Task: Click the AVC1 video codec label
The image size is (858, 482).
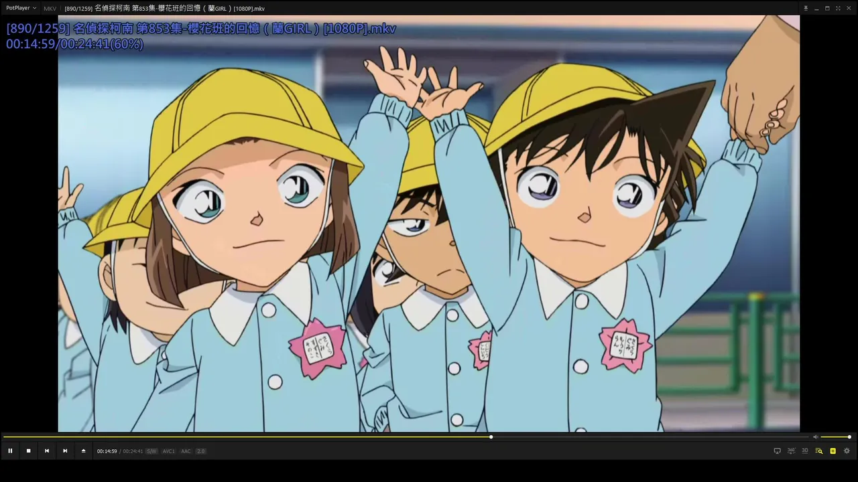Action: [x=168, y=451]
